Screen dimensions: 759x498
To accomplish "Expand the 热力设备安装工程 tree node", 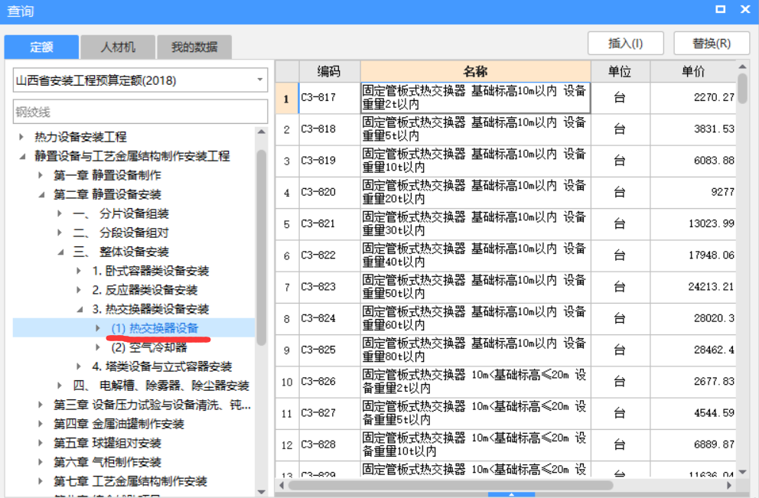I will click(x=21, y=137).
